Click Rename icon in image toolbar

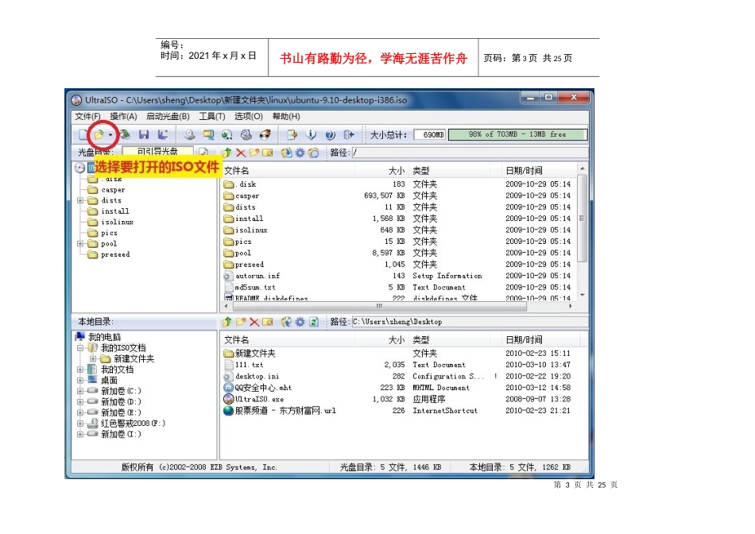pyautogui.click(x=268, y=153)
